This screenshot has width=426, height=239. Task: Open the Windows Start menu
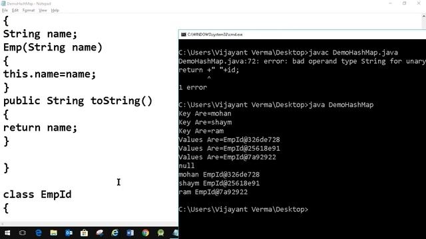tap(7, 233)
